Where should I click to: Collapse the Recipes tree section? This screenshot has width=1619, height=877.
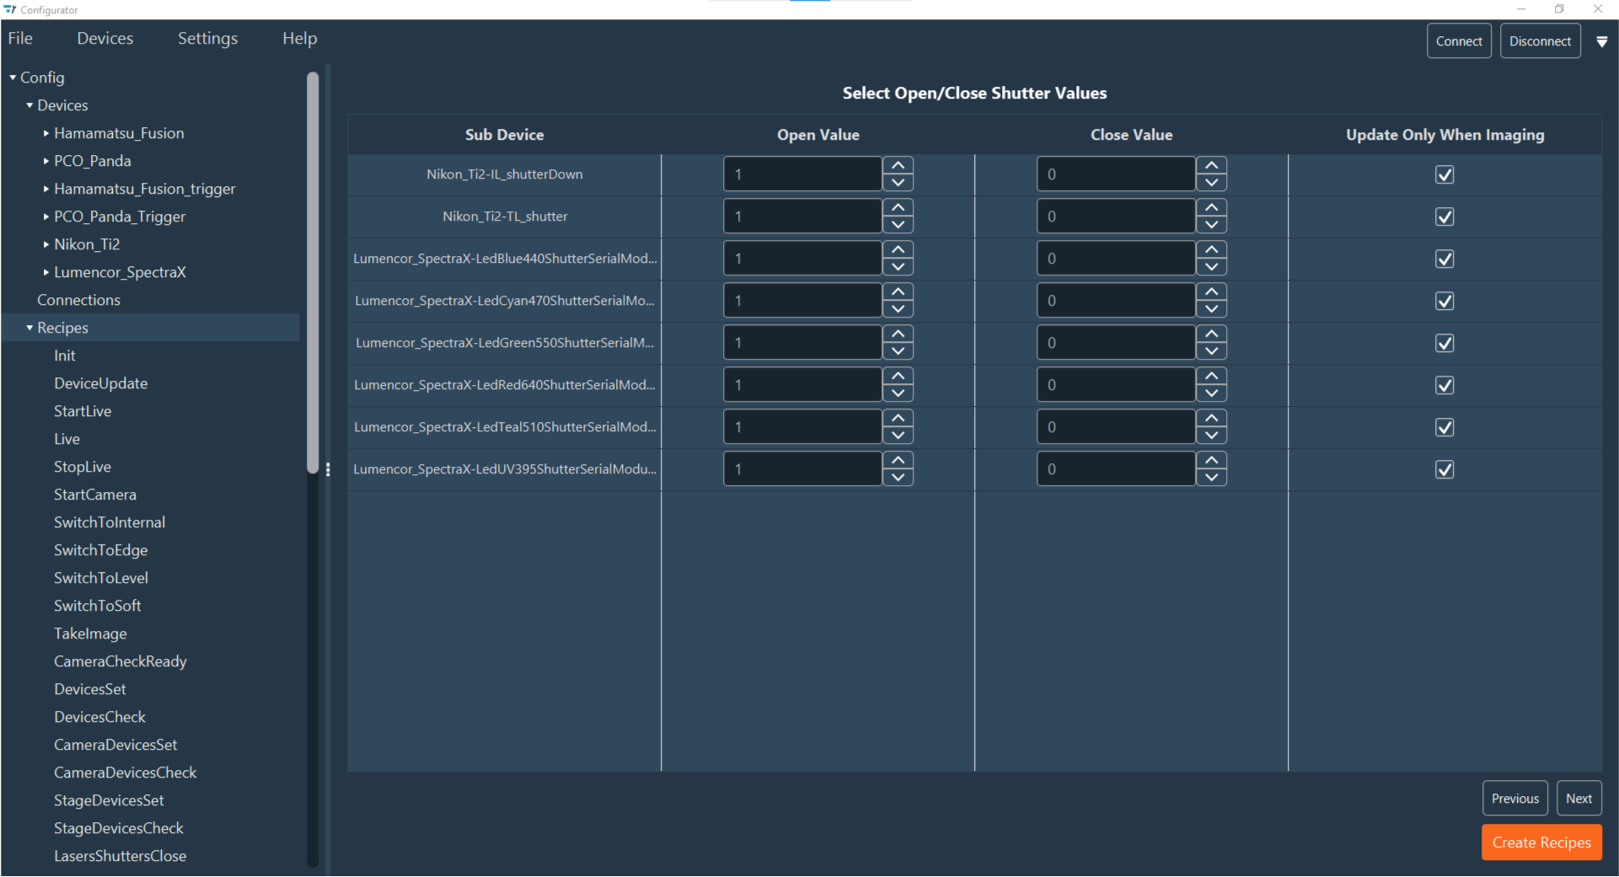pyautogui.click(x=29, y=328)
